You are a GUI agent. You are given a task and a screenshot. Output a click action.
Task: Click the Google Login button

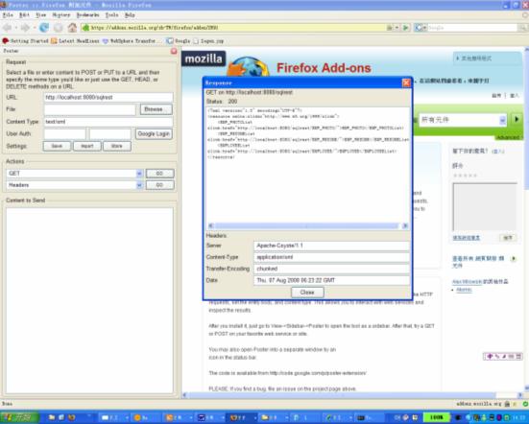(x=154, y=133)
